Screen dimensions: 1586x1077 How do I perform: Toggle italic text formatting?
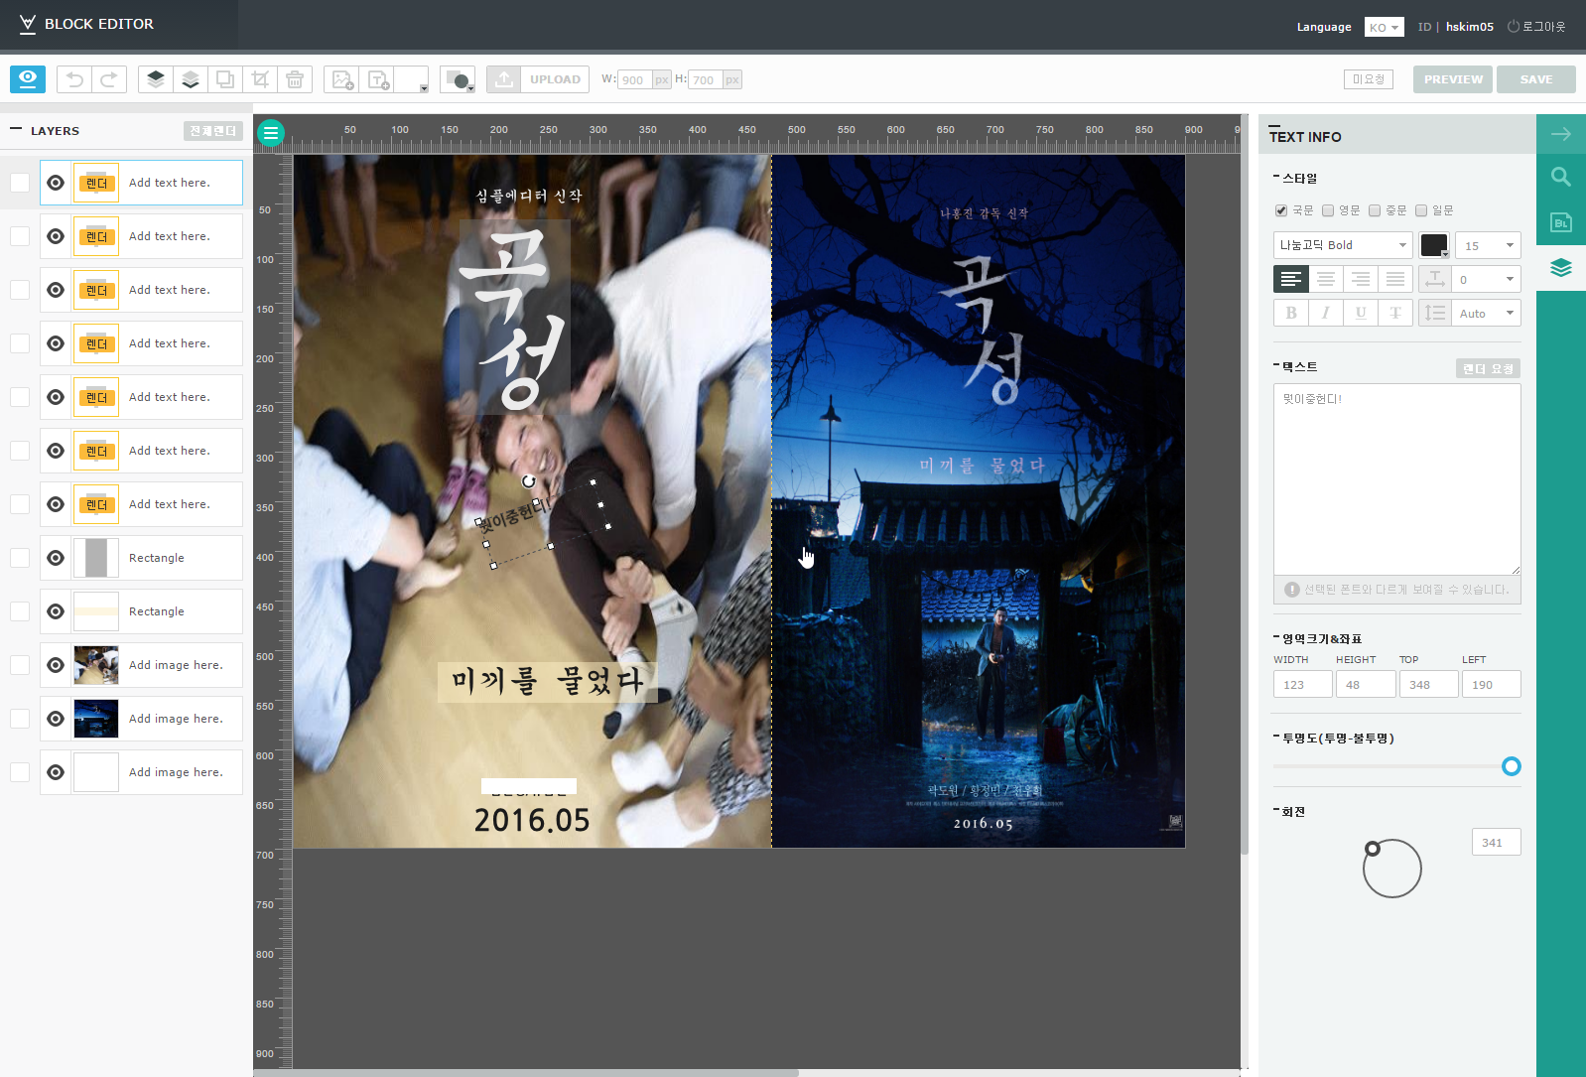coord(1326,313)
